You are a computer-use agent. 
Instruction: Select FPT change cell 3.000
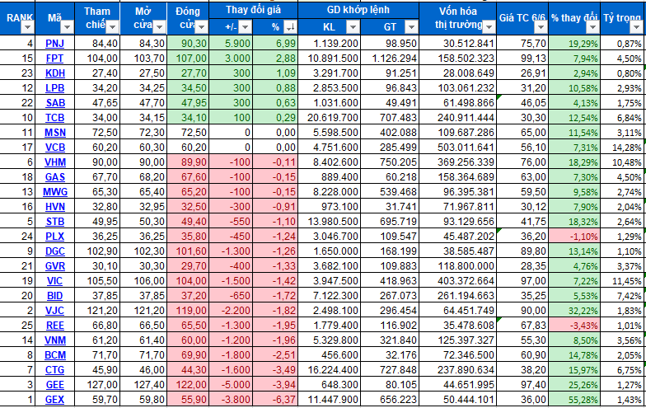(x=231, y=58)
